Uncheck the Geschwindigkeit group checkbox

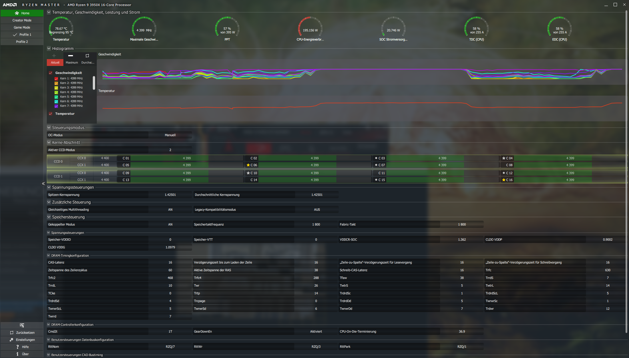[51, 73]
